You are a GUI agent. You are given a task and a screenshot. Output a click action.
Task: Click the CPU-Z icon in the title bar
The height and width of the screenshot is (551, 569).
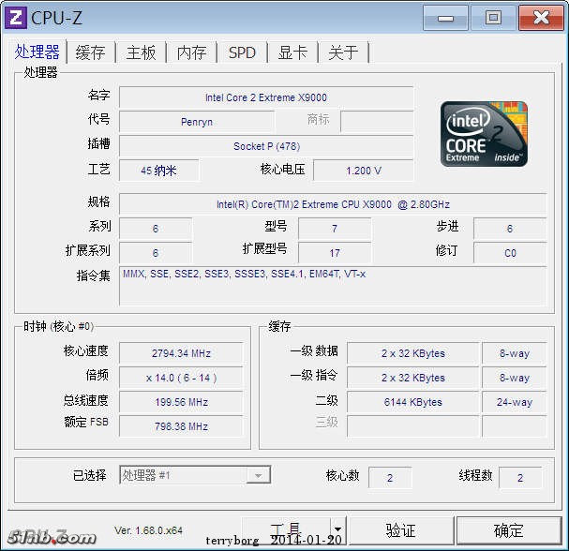(16, 18)
